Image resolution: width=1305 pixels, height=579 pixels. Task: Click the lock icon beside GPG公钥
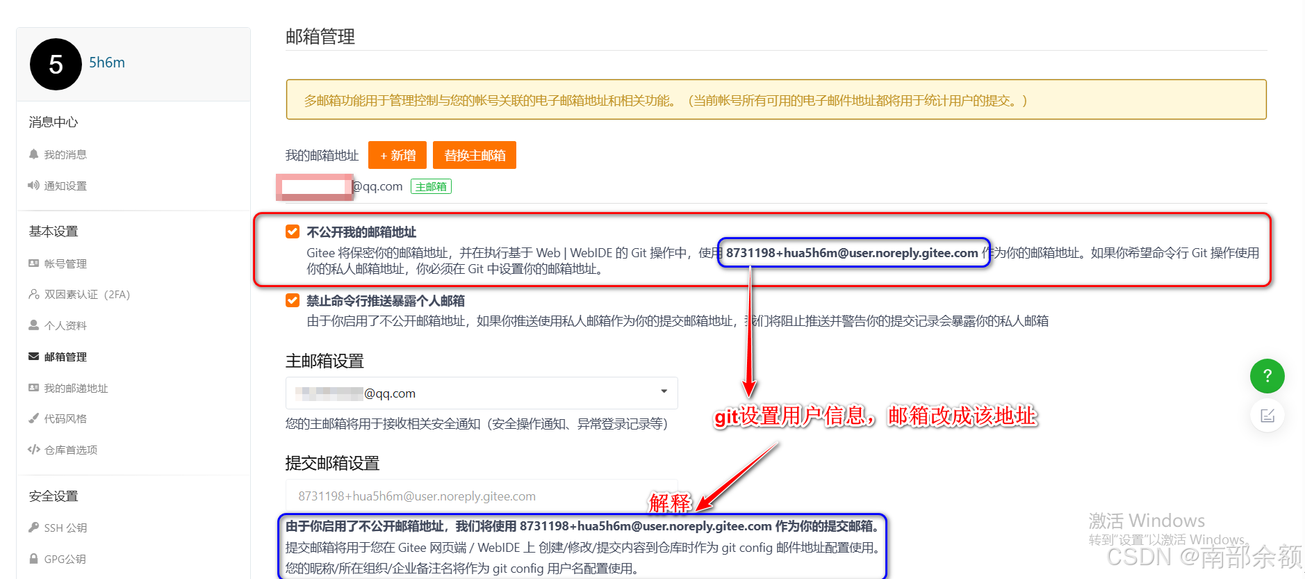[33, 558]
